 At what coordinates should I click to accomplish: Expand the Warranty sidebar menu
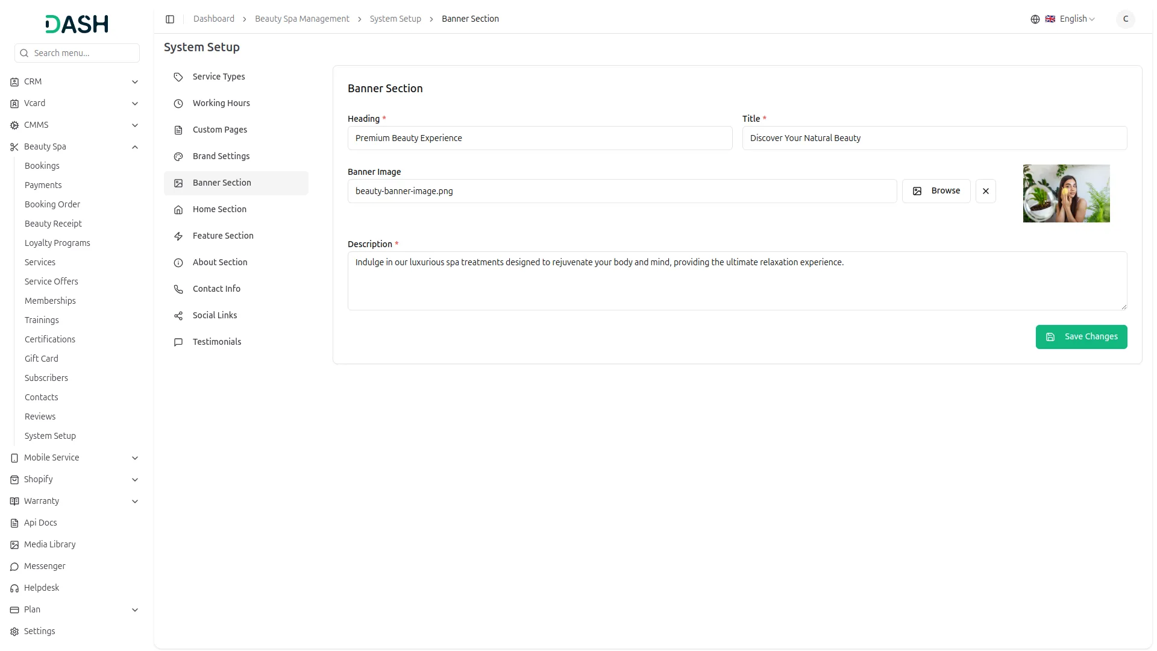[x=135, y=502]
